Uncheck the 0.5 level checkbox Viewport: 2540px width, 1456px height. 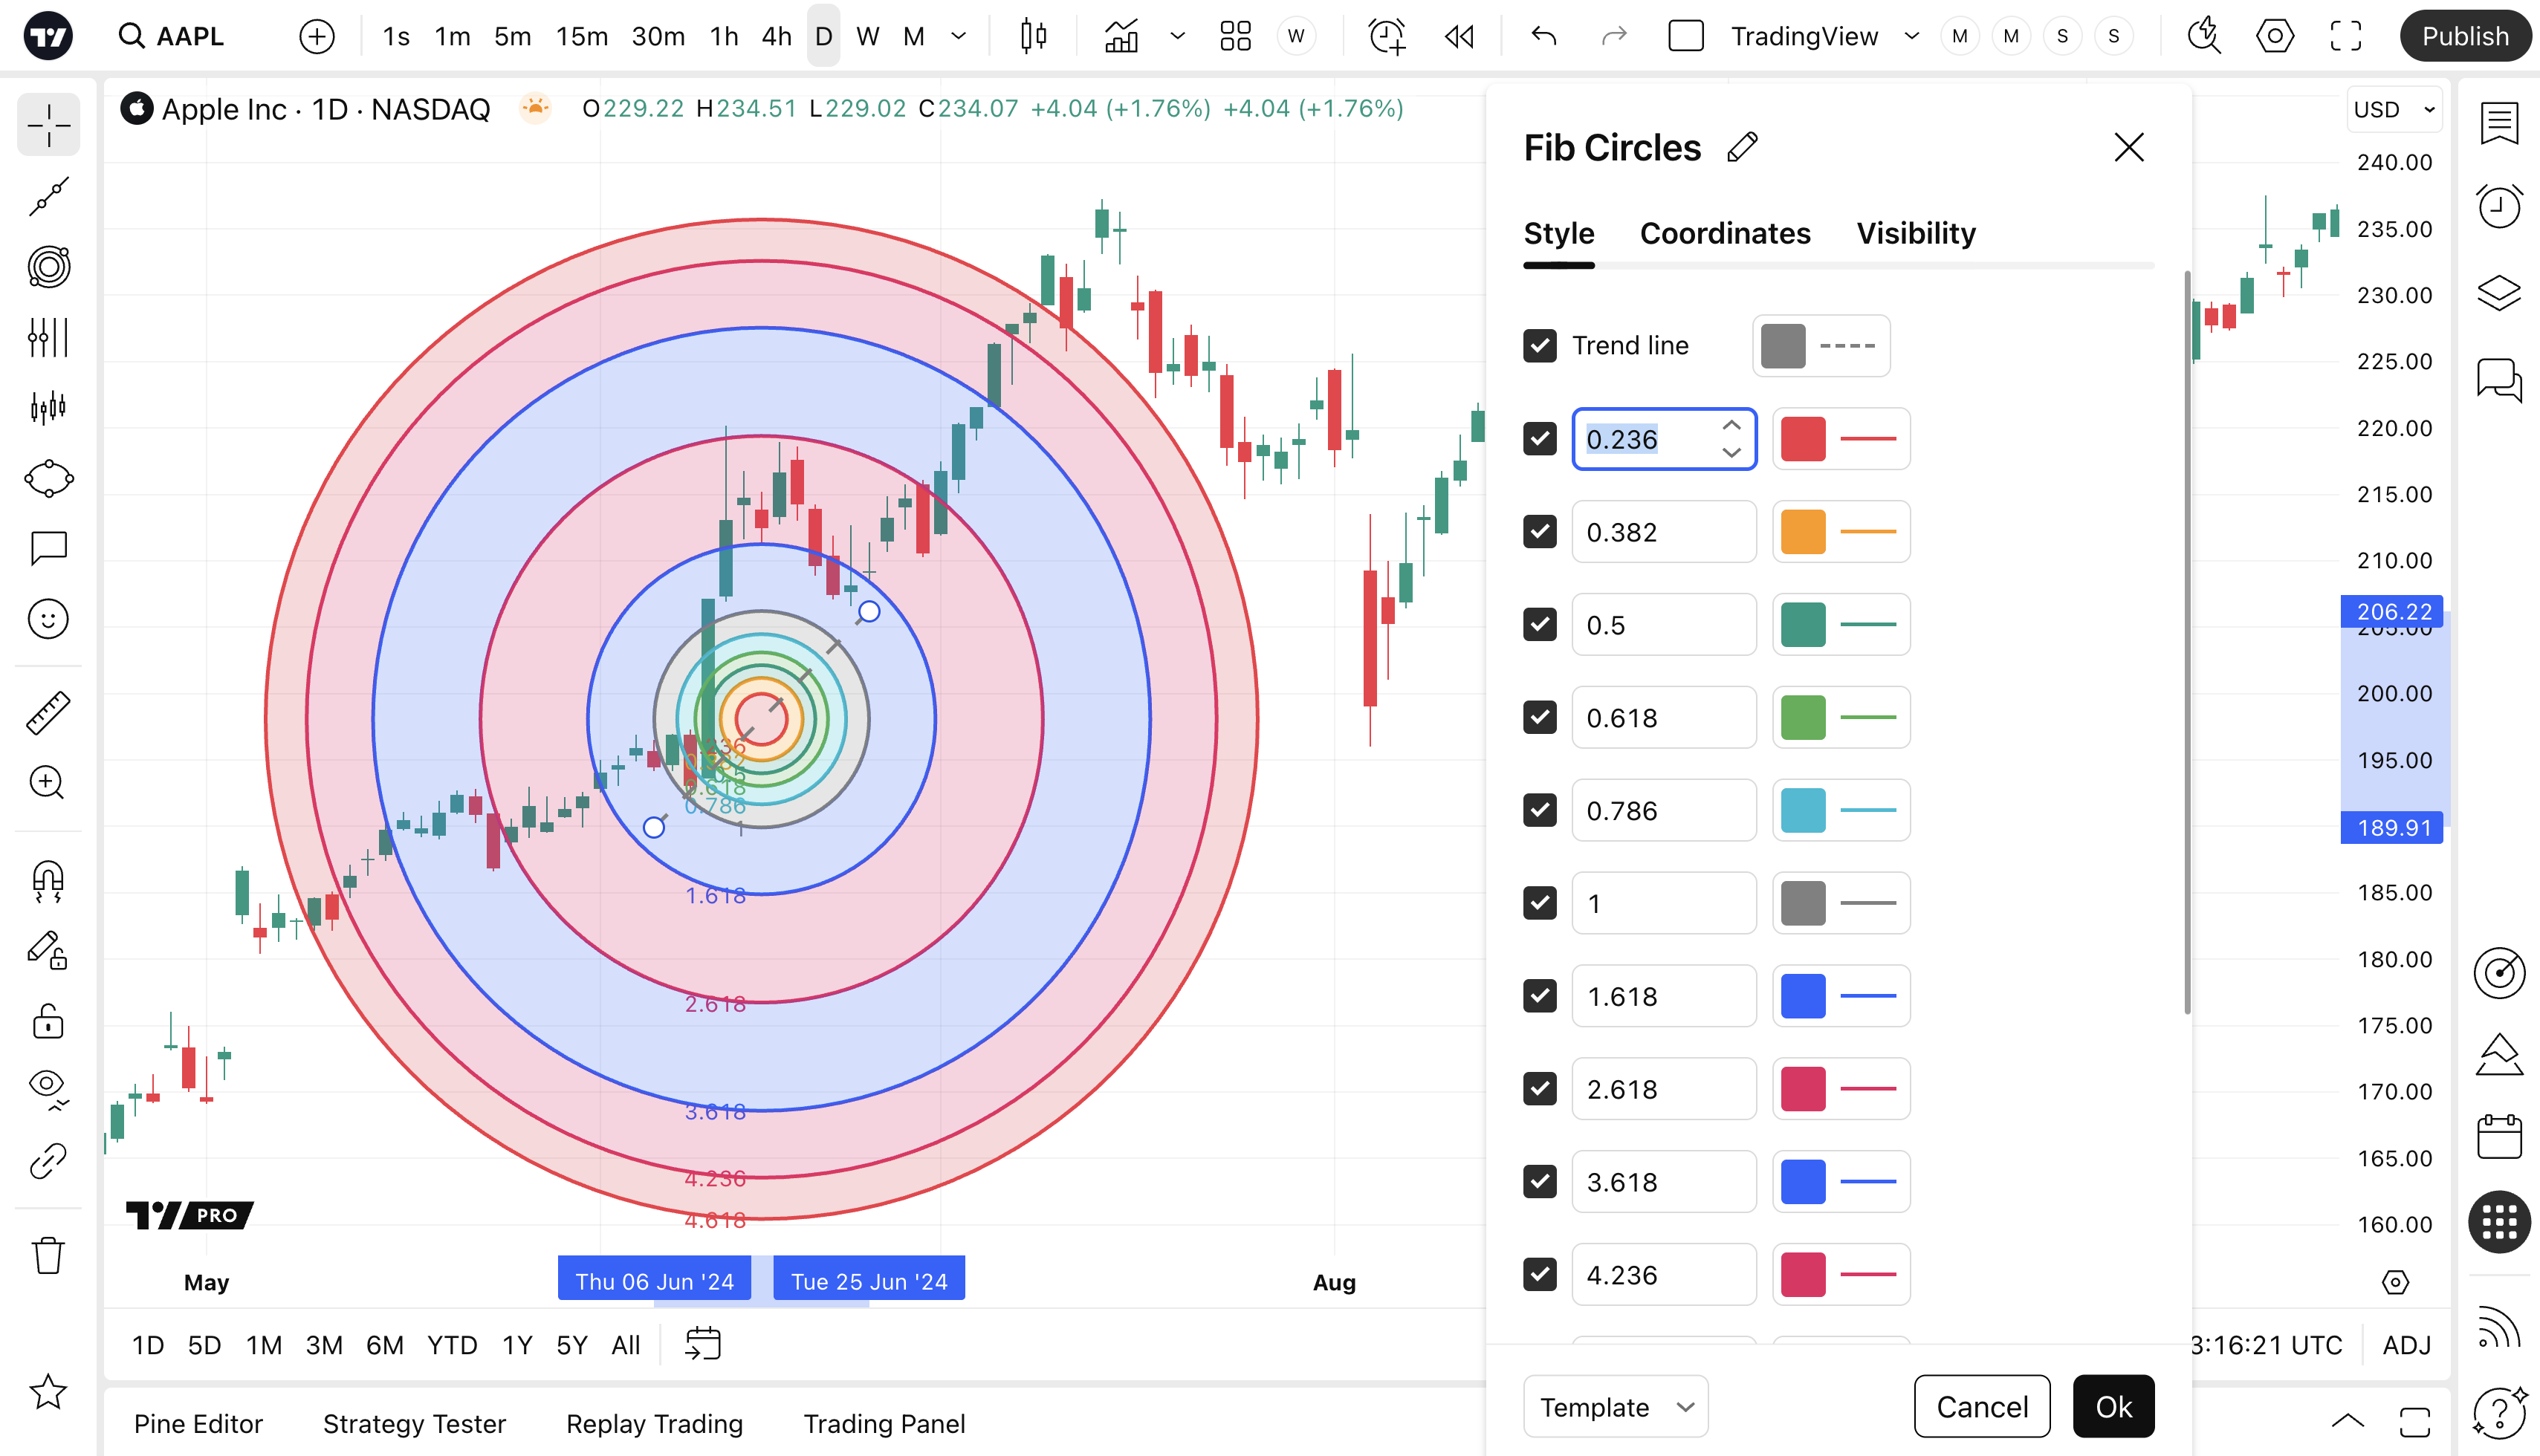1540,625
